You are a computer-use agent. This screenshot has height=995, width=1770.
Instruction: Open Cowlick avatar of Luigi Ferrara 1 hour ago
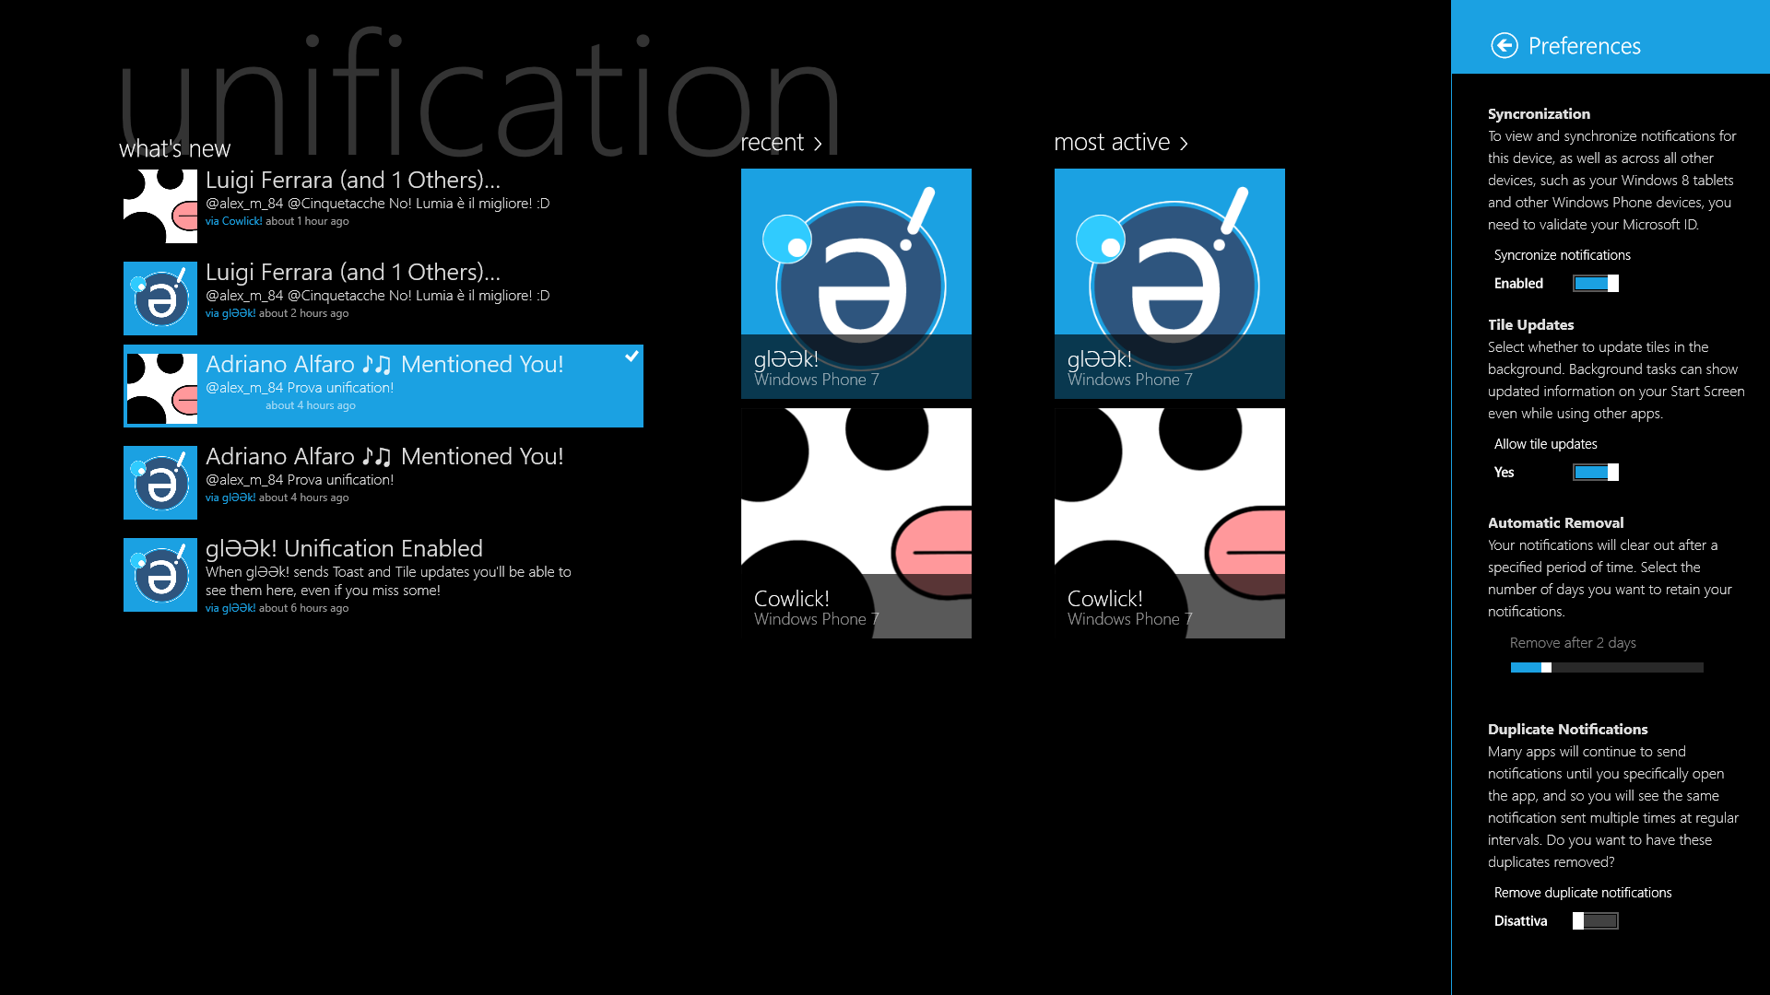coord(160,206)
